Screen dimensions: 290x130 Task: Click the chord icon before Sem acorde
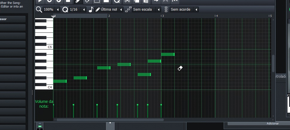click(166, 10)
